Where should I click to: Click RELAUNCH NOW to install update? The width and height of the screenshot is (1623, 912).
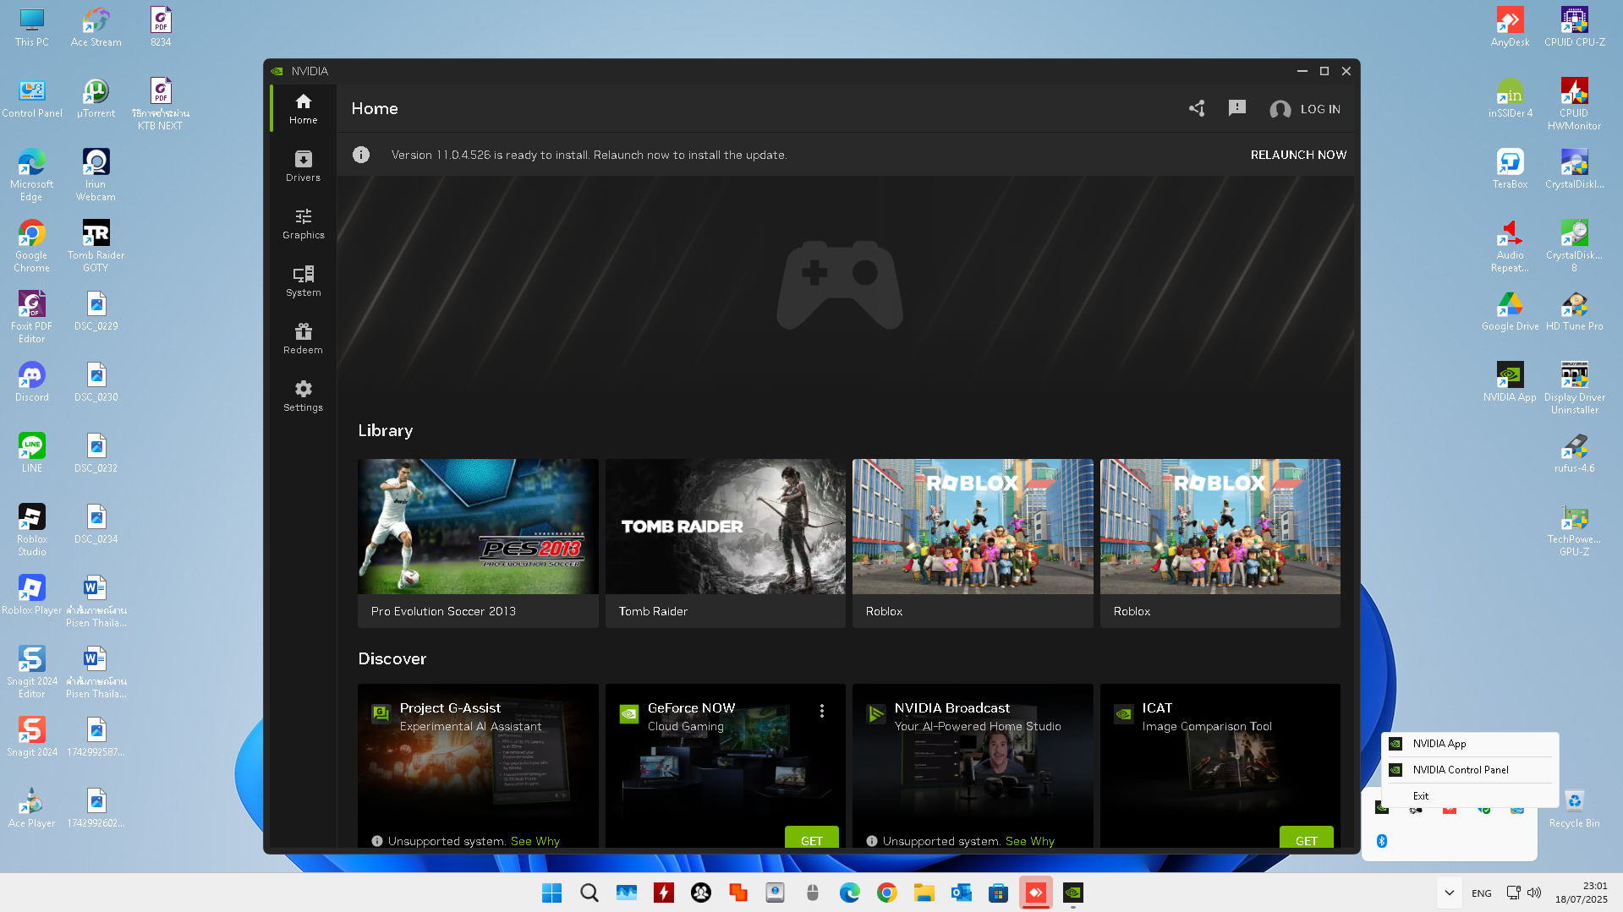pyautogui.click(x=1298, y=155)
